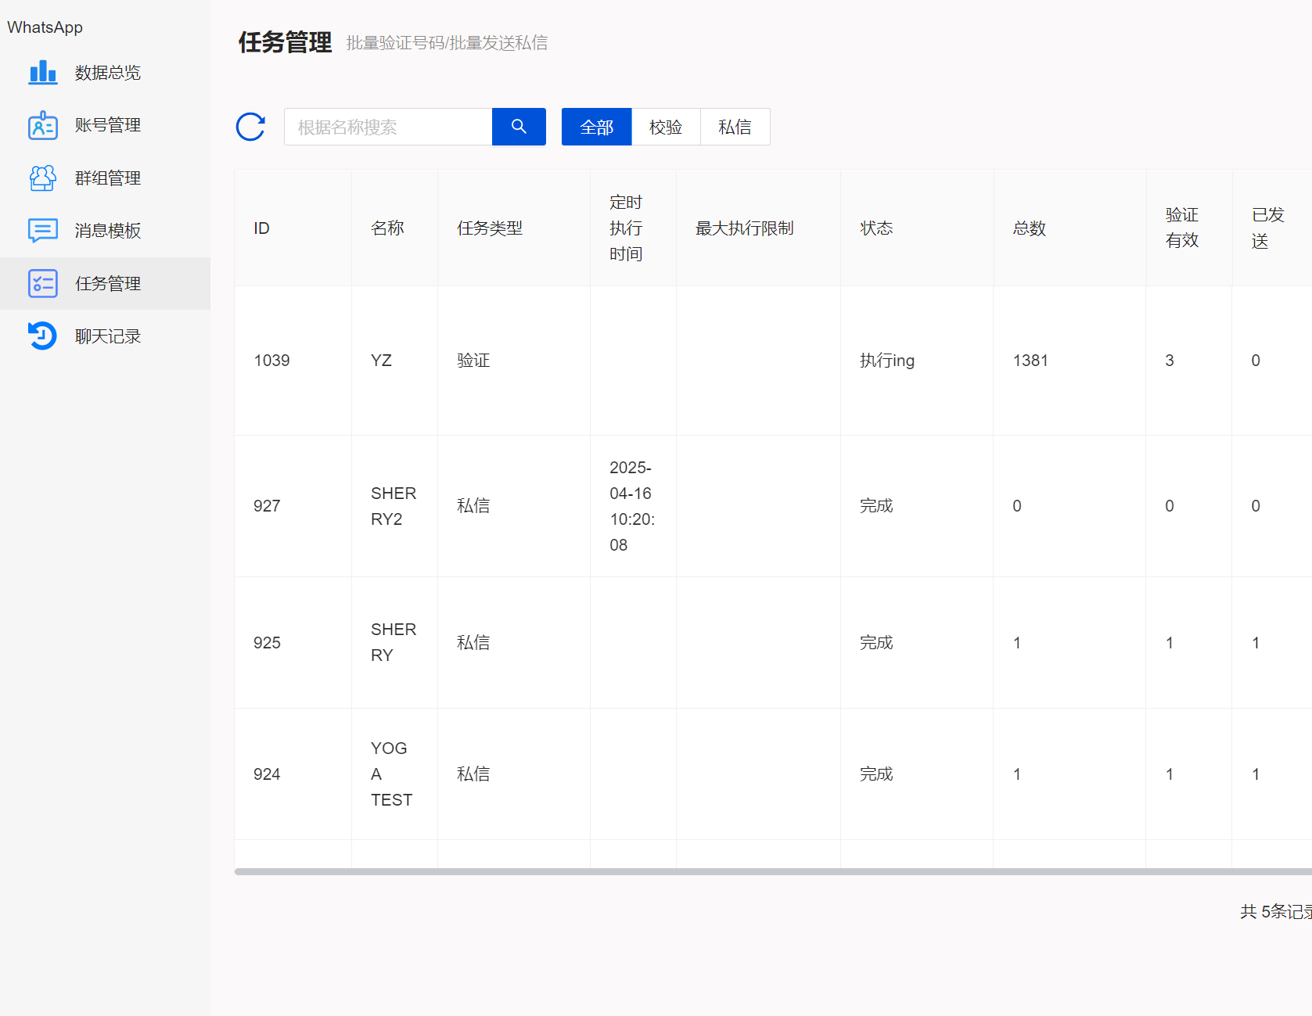Switch to the 校验 filter tab
This screenshot has height=1016, width=1312.
click(x=666, y=127)
